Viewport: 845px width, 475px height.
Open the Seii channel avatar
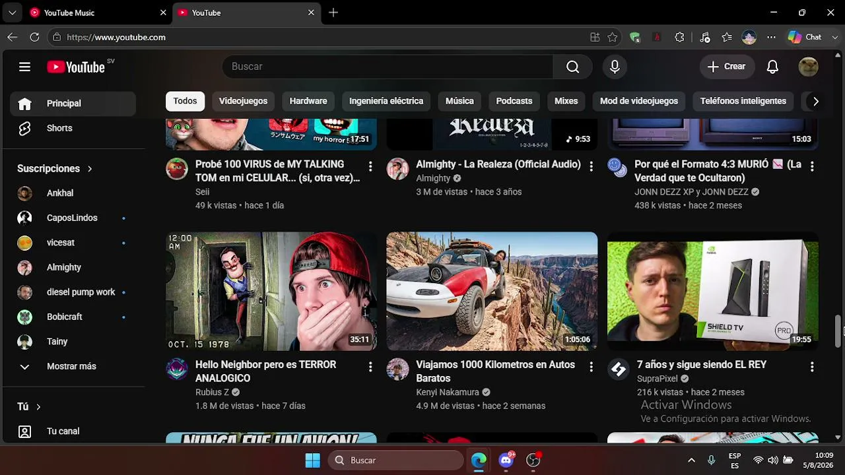(x=177, y=169)
